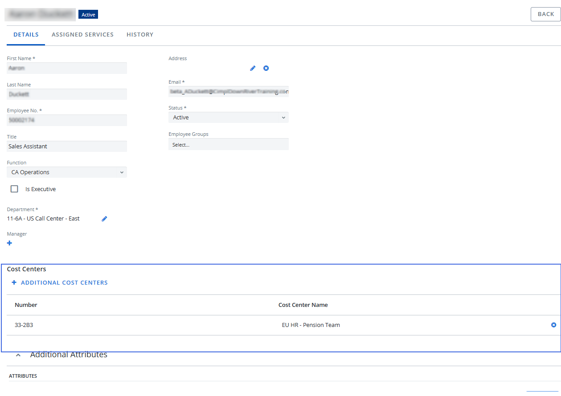Select the Details tab
Screen dimensions: 561x396
tap(26, 35)
